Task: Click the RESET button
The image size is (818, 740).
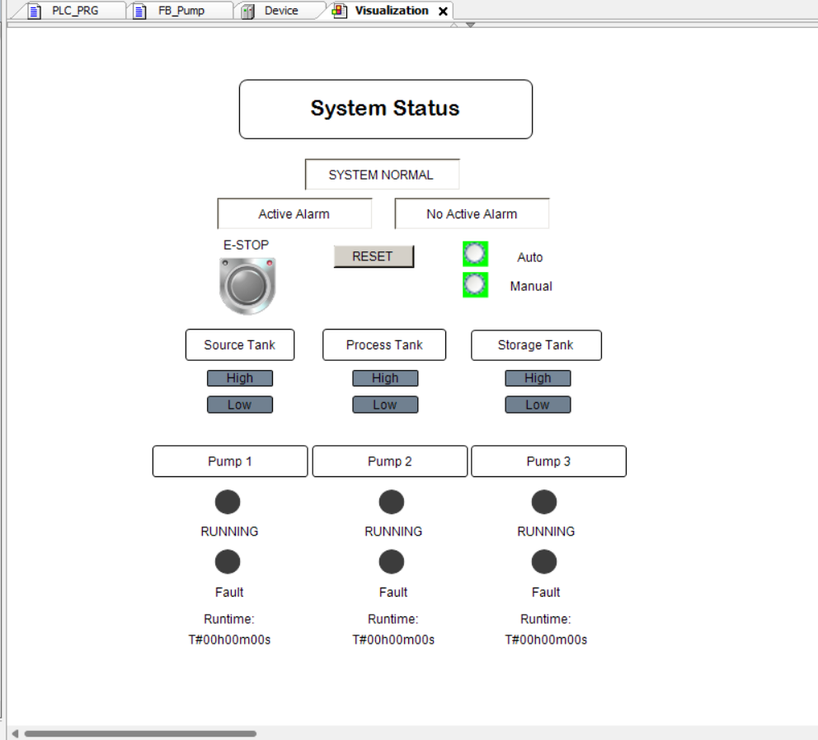Action: [x=374, y=256]
